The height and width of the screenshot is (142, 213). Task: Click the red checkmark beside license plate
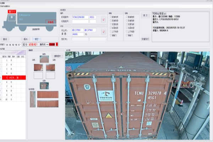coord(103,32)
